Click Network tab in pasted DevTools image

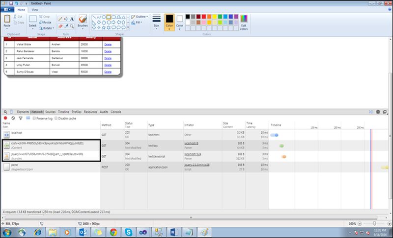coord(37,112)
